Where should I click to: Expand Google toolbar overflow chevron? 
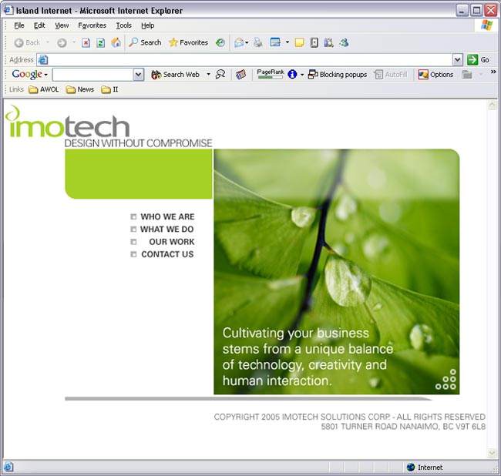tap(493, 72)
